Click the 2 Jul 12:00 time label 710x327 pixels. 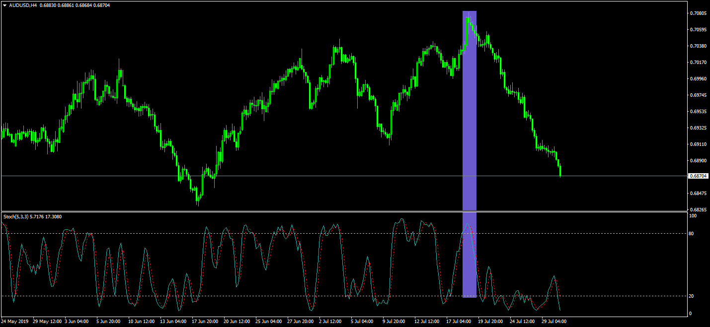330,322
